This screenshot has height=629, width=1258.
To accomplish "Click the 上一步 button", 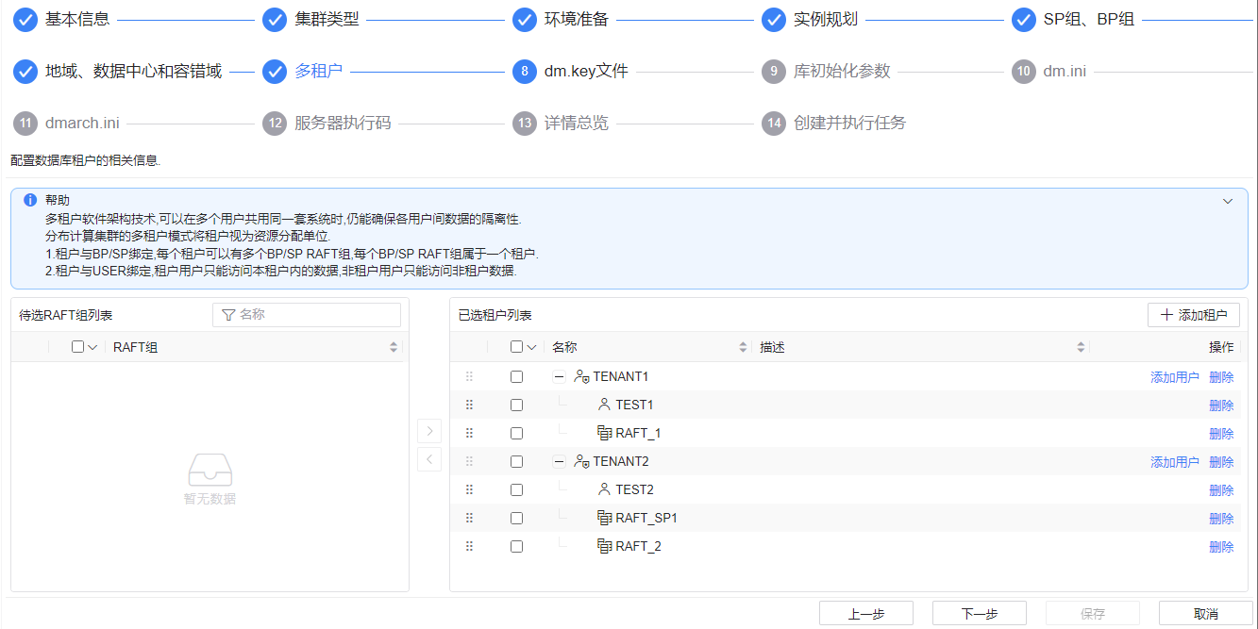I will [x=866, y=613].
